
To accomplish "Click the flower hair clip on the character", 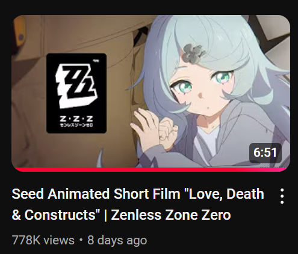I will (194, 53).
